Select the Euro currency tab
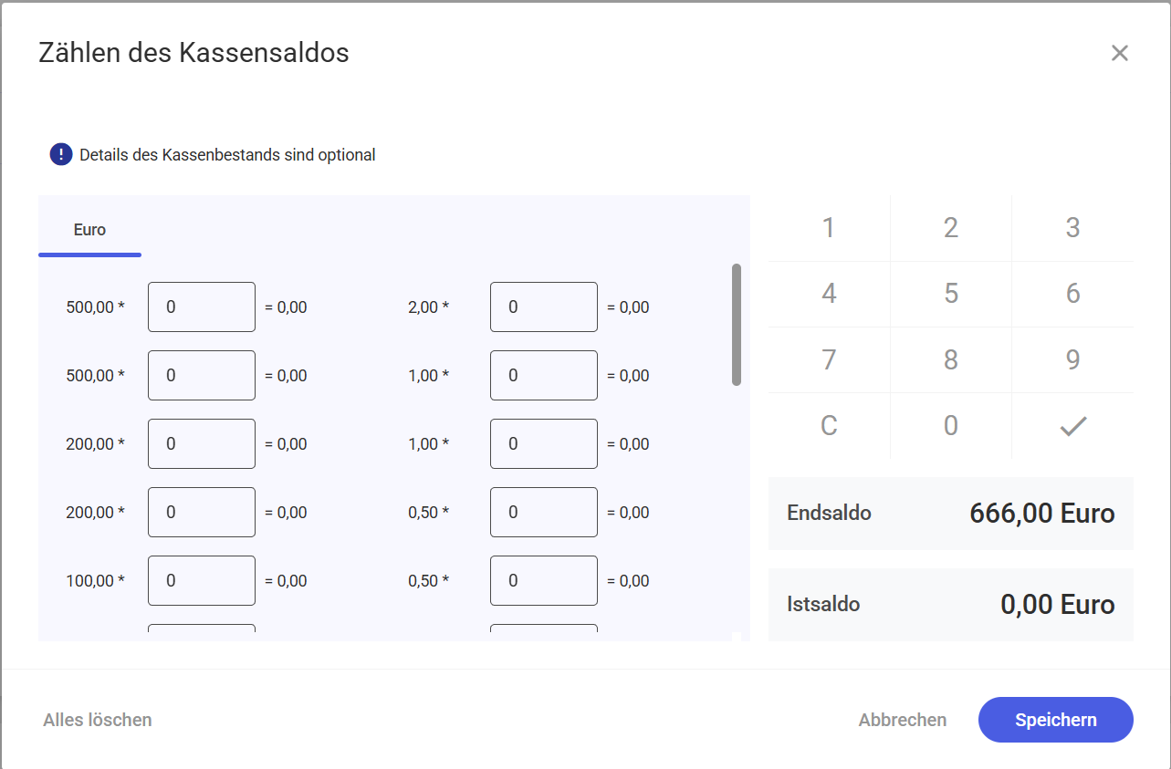The image size is (1171, 769). click(89, 230)
